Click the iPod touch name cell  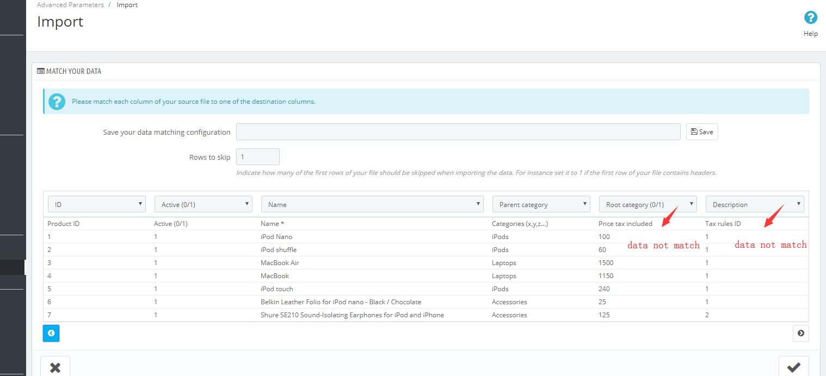277,289
